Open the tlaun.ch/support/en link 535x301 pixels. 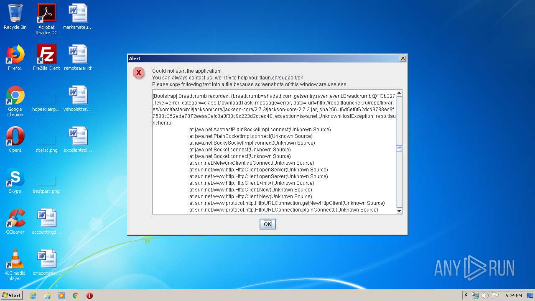pyautogui.click(x=281, y=78)
